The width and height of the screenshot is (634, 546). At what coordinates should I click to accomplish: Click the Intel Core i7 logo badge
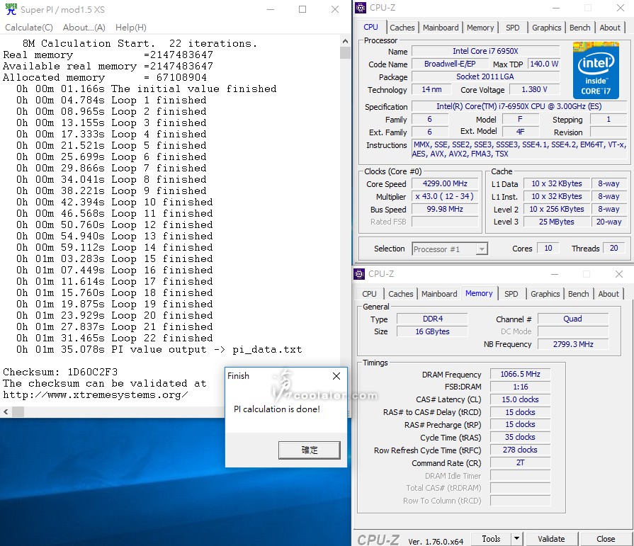tap(596, 69)
